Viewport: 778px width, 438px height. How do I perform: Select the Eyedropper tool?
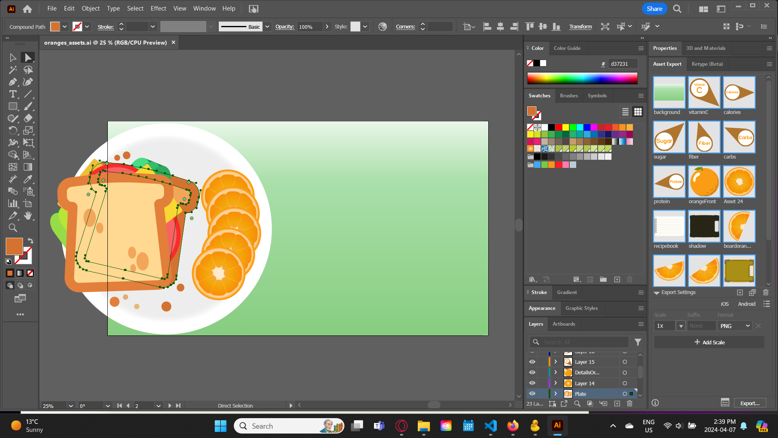click(28, 179)
